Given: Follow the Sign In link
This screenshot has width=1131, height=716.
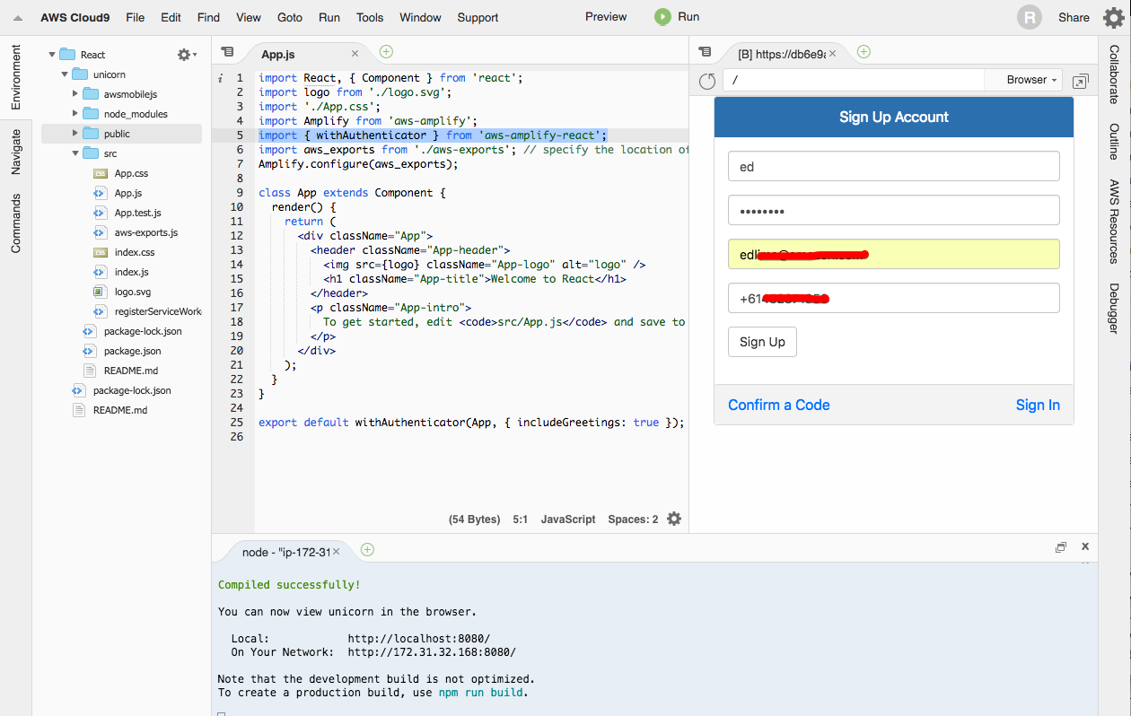Looking at the screenshot, I should click(1038, 405).
